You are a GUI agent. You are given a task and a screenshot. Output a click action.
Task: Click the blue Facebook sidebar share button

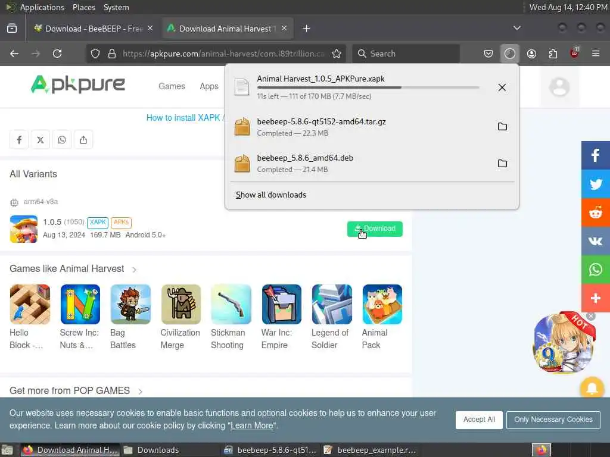point(596,155)
